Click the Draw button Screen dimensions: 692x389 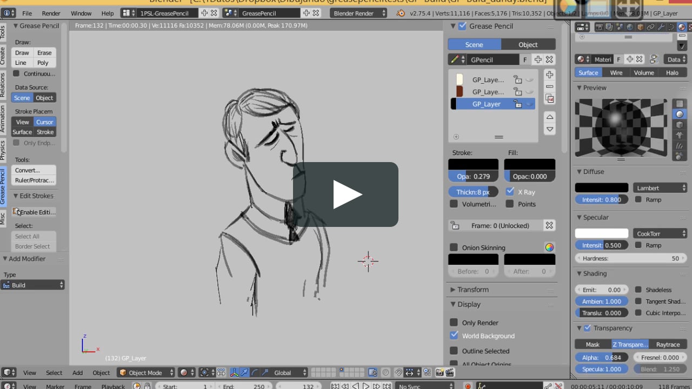[22, 53]
